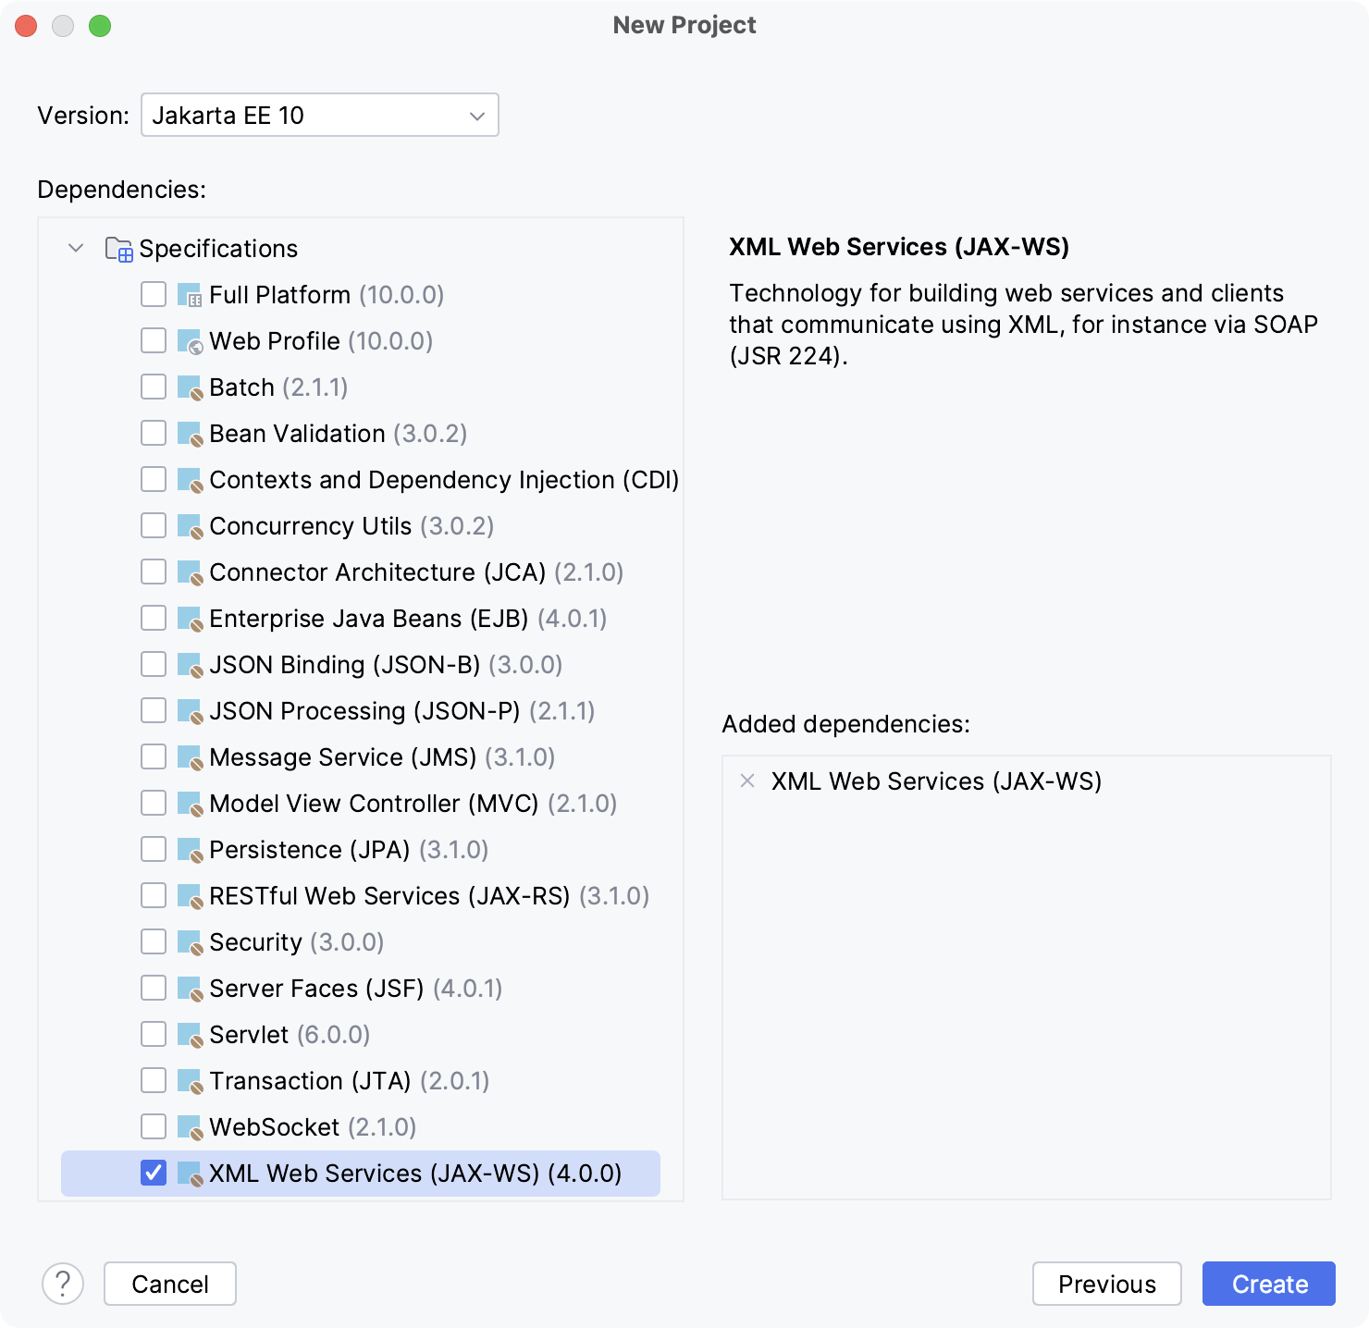
Task: Click the Create button
Action: [1268, 1284]
